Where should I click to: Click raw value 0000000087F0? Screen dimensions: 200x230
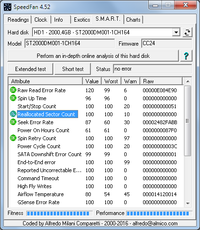click(x=160, y=130)
